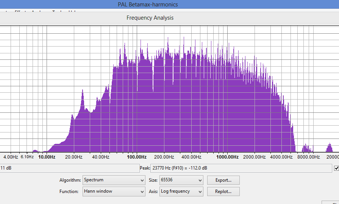Click the 200.00Hz axis label
The image size is (339, 204).
point(164,157)
